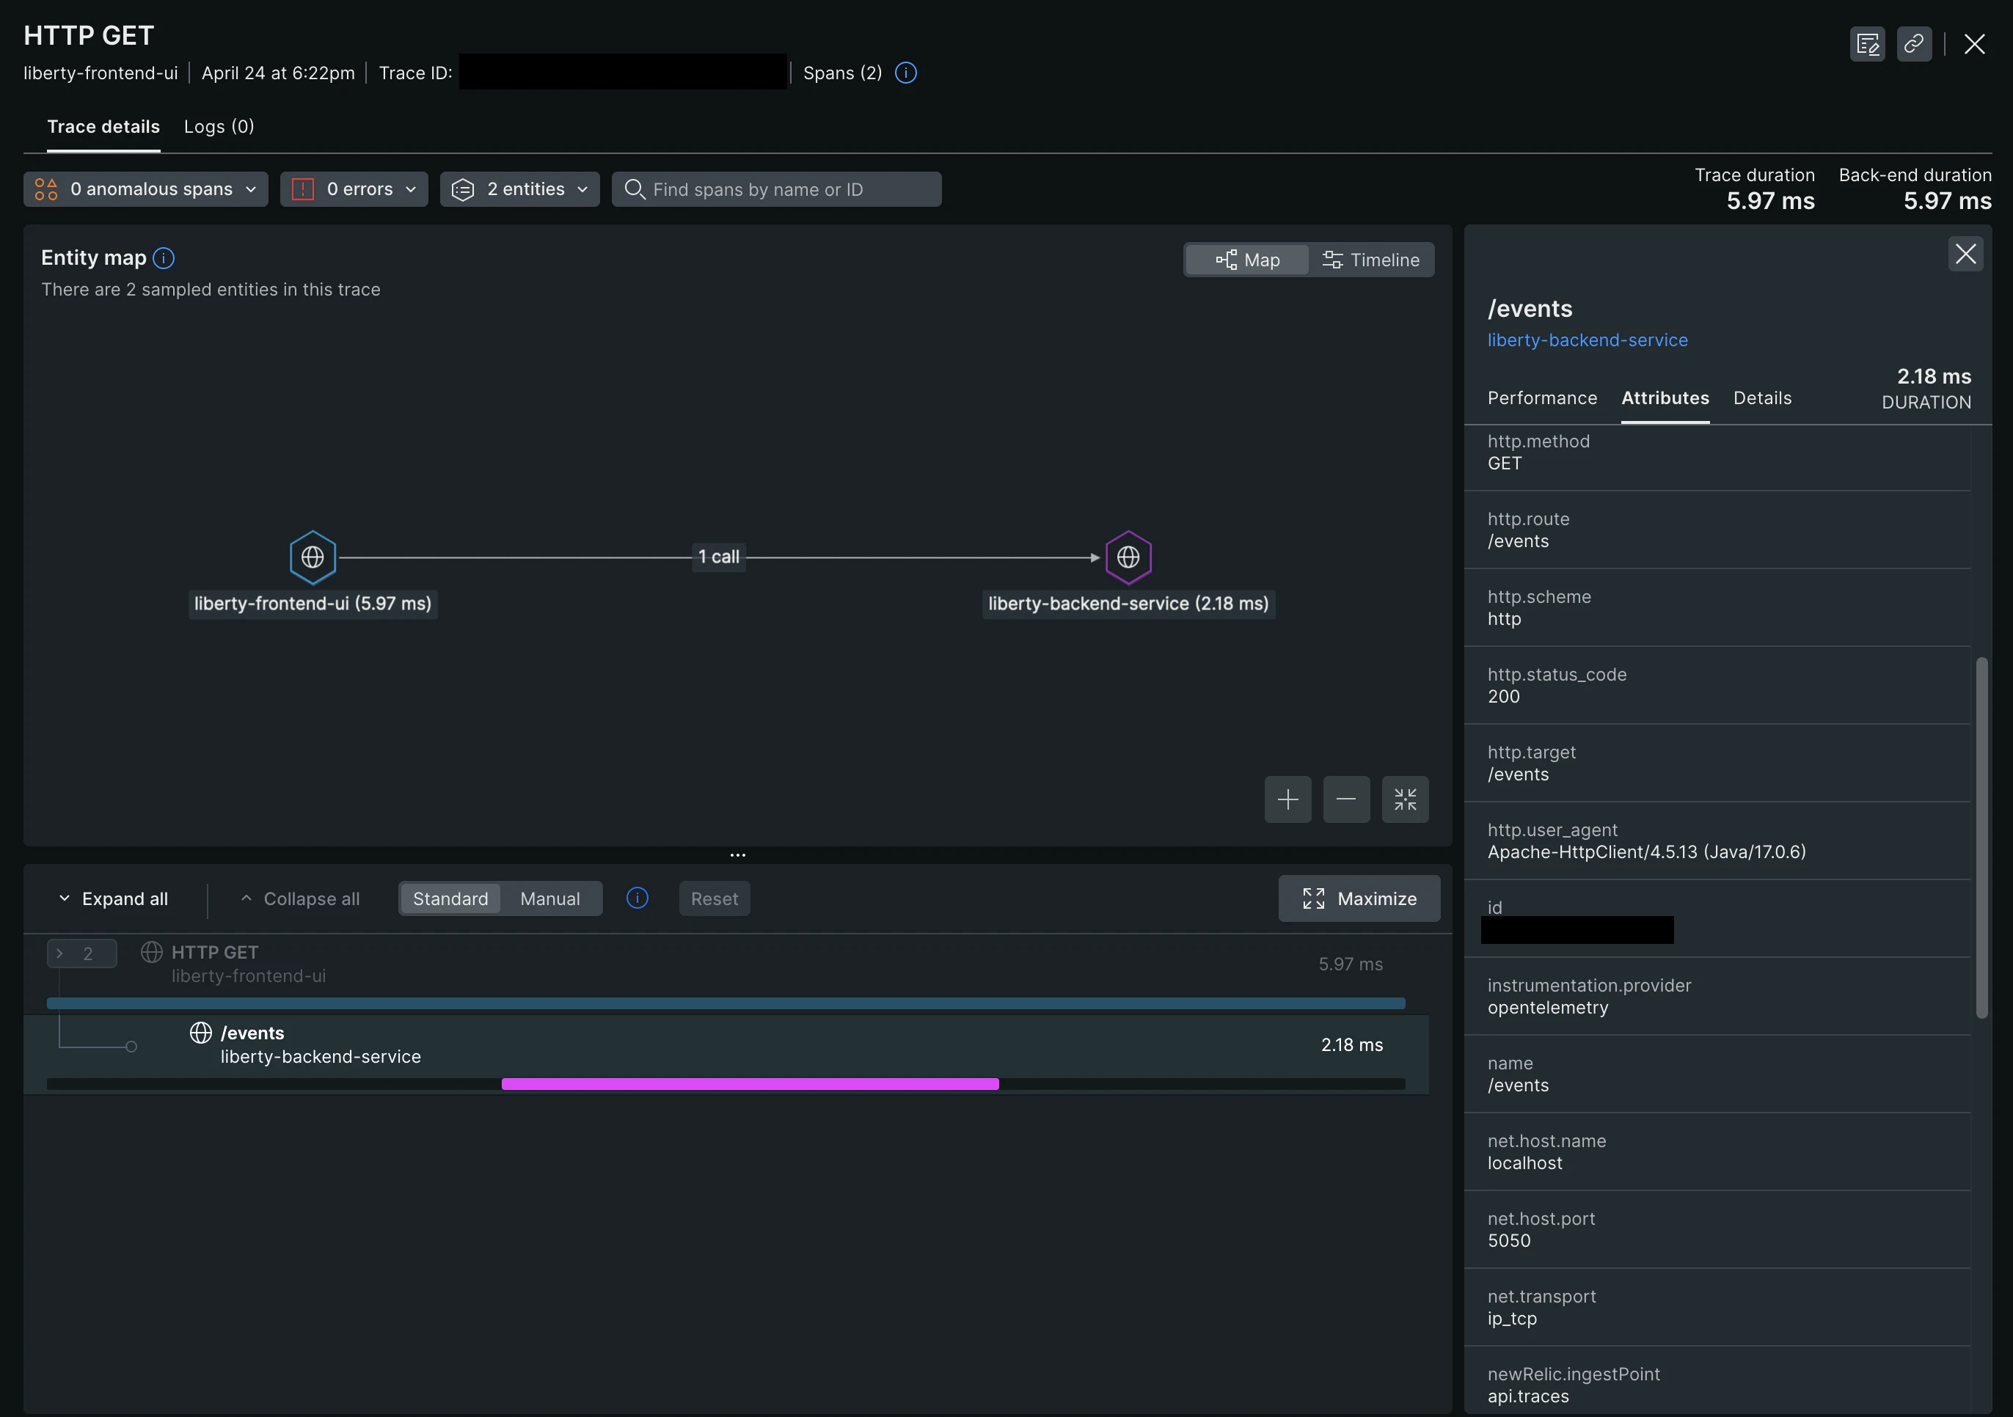Click the fit-to-view collapse icon on map
The height and width of the screenshot is (1417, 2013).
pyautogui.click(x=1405, y=799)
